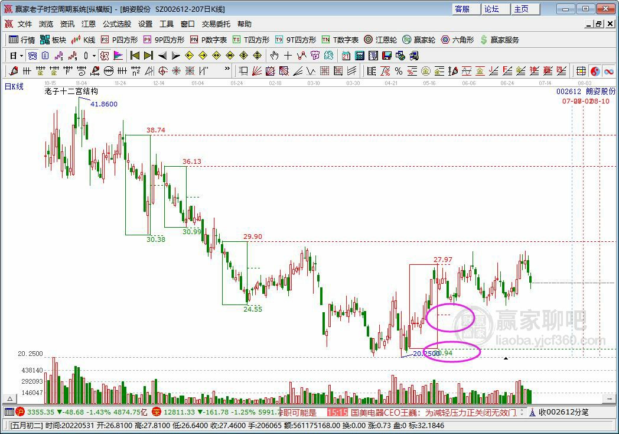Click the 41.8600 high price label
619x434 pixels.
pos(104,104)
